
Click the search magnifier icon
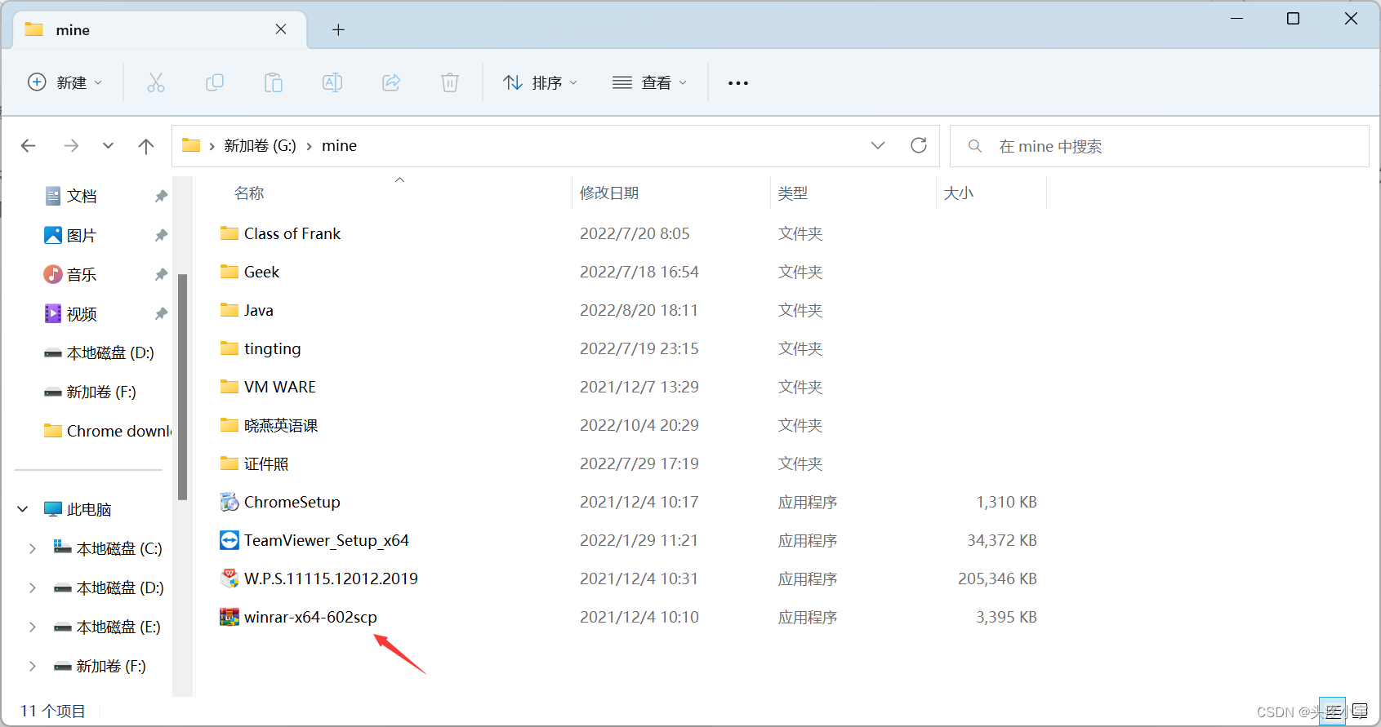click(974, 146)
